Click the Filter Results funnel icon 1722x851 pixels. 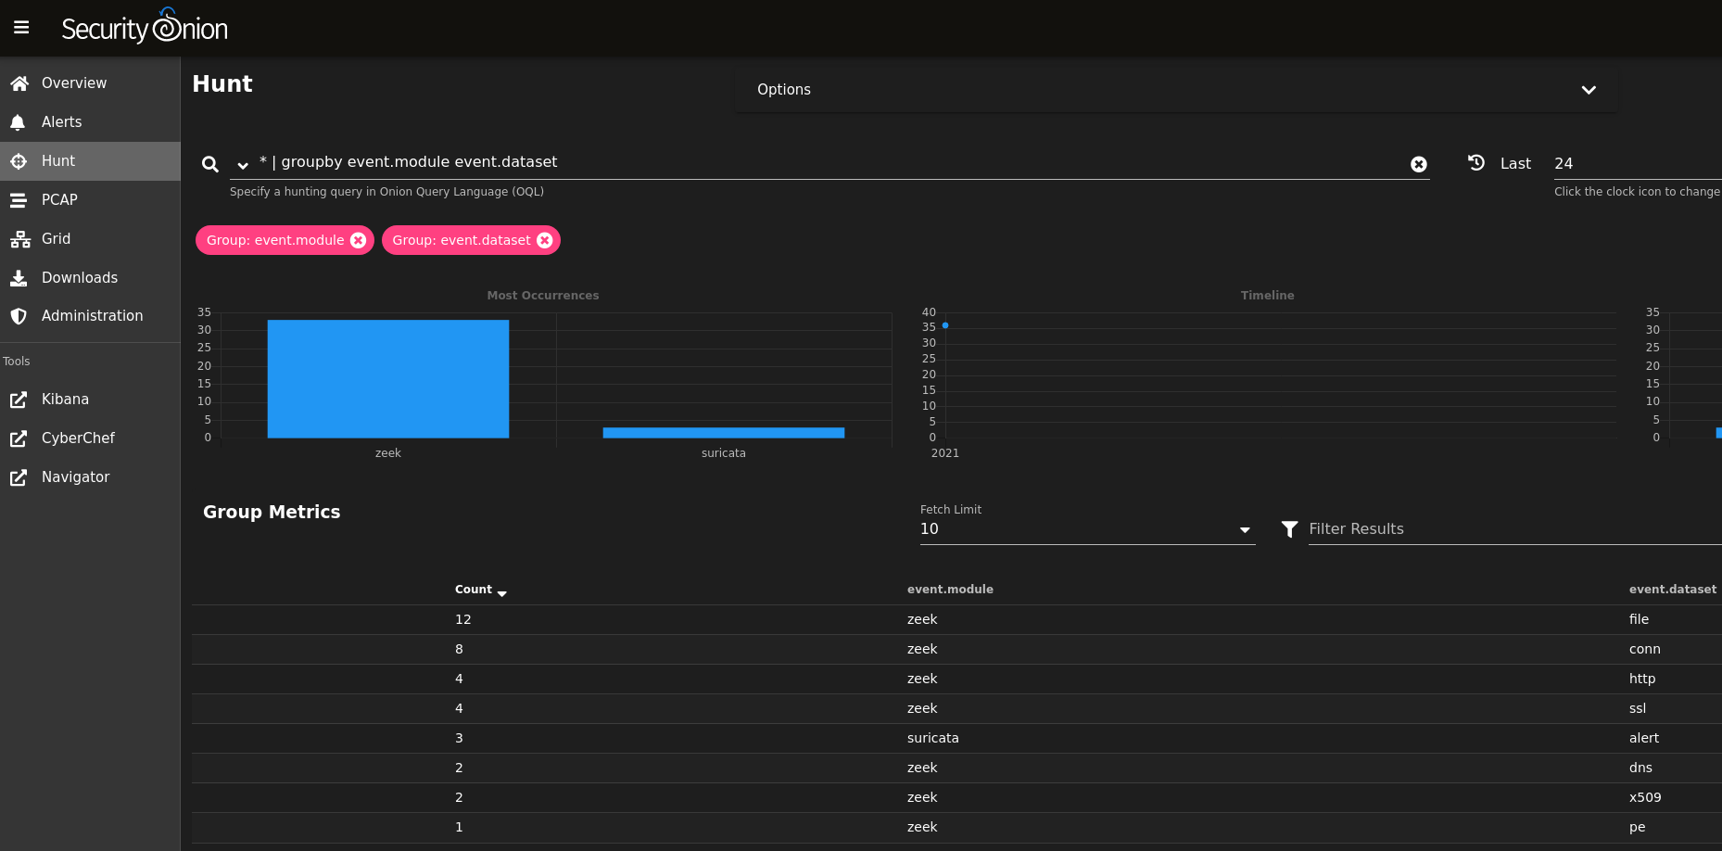pos(1289,529)
